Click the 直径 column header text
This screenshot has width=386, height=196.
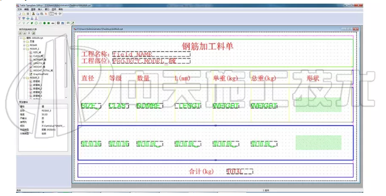tap(88, 78)
